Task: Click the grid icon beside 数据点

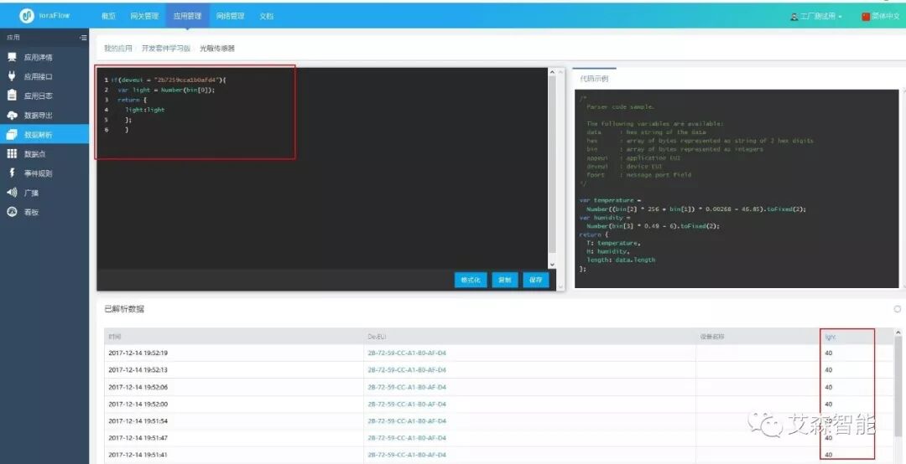Action: coord(12,153)
